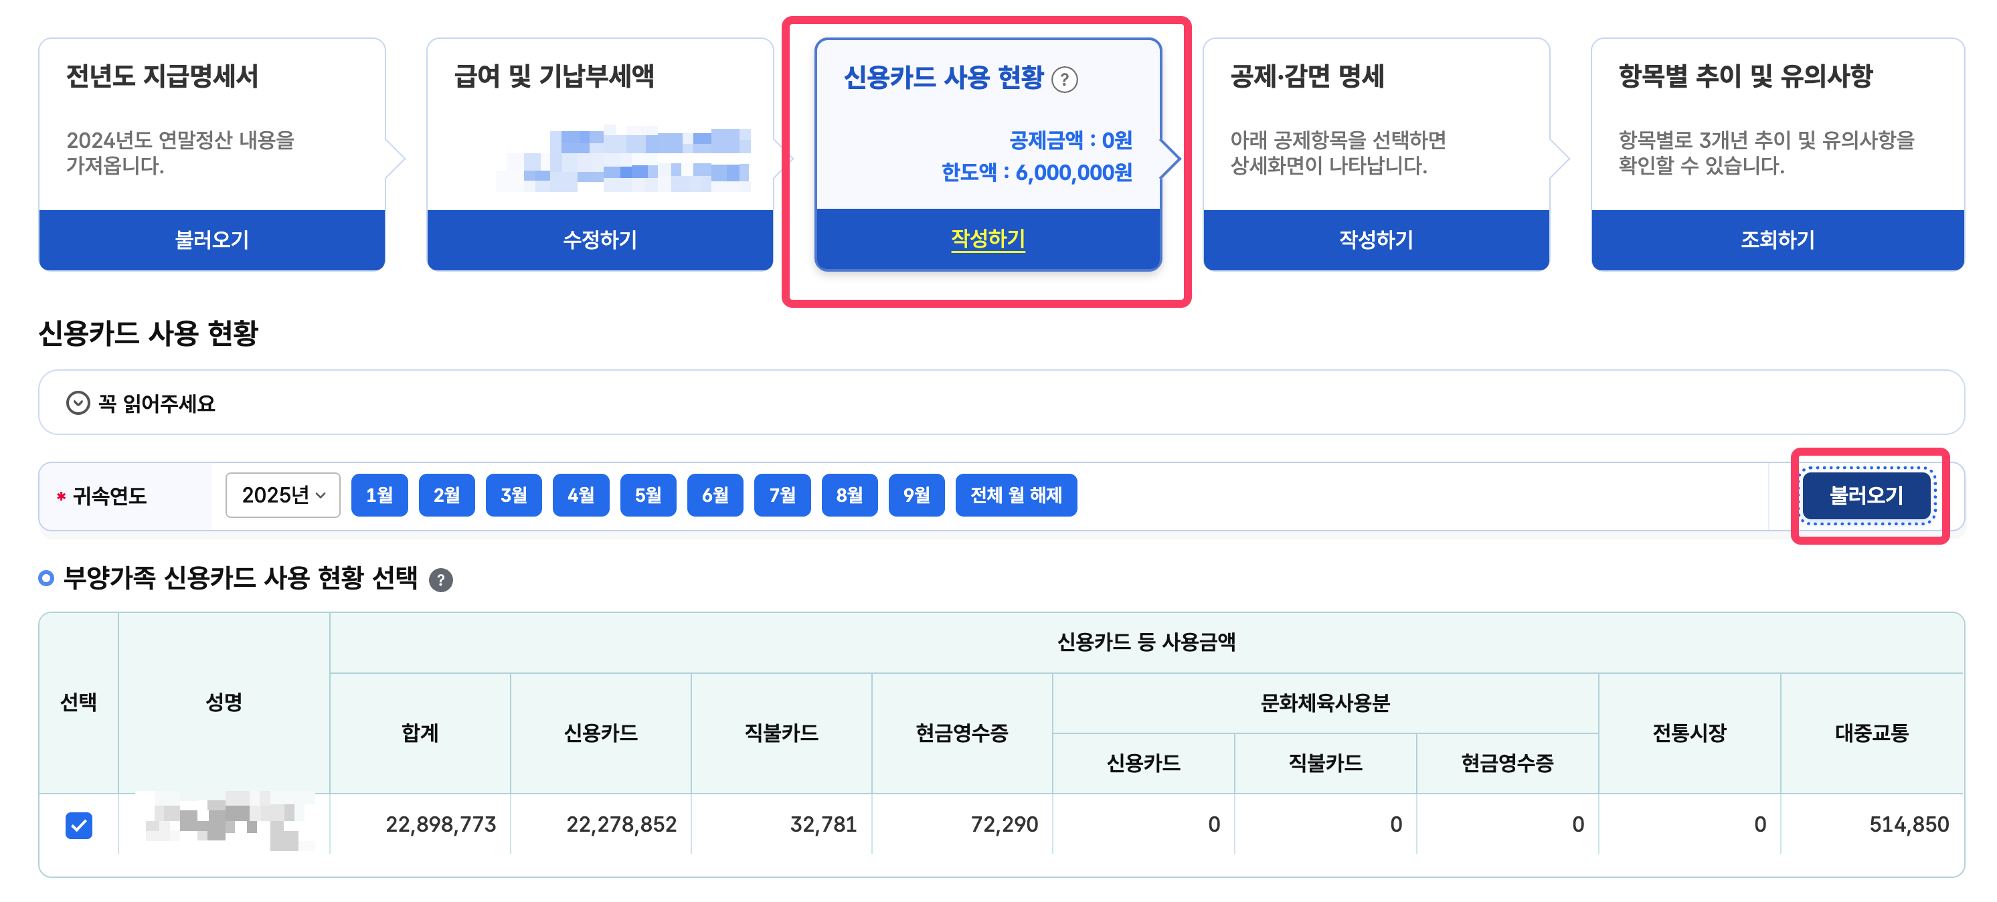Toggle the 5월 month button
The height and width of the screenshot is (902, 1997).
(x=647, y=494)
